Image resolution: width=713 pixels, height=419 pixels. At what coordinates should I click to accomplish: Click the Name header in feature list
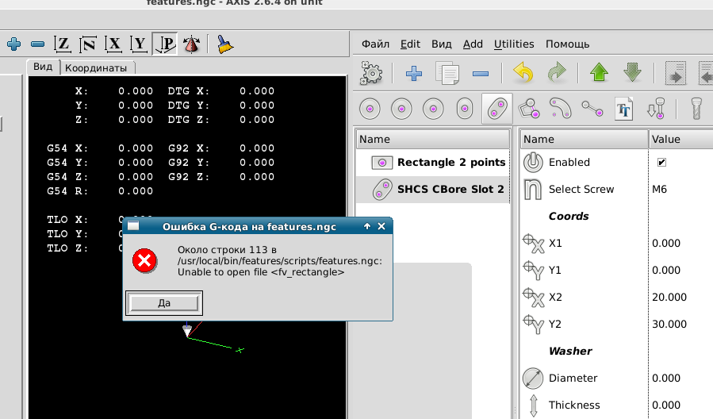pyautogui.click(x=432, y=139)
